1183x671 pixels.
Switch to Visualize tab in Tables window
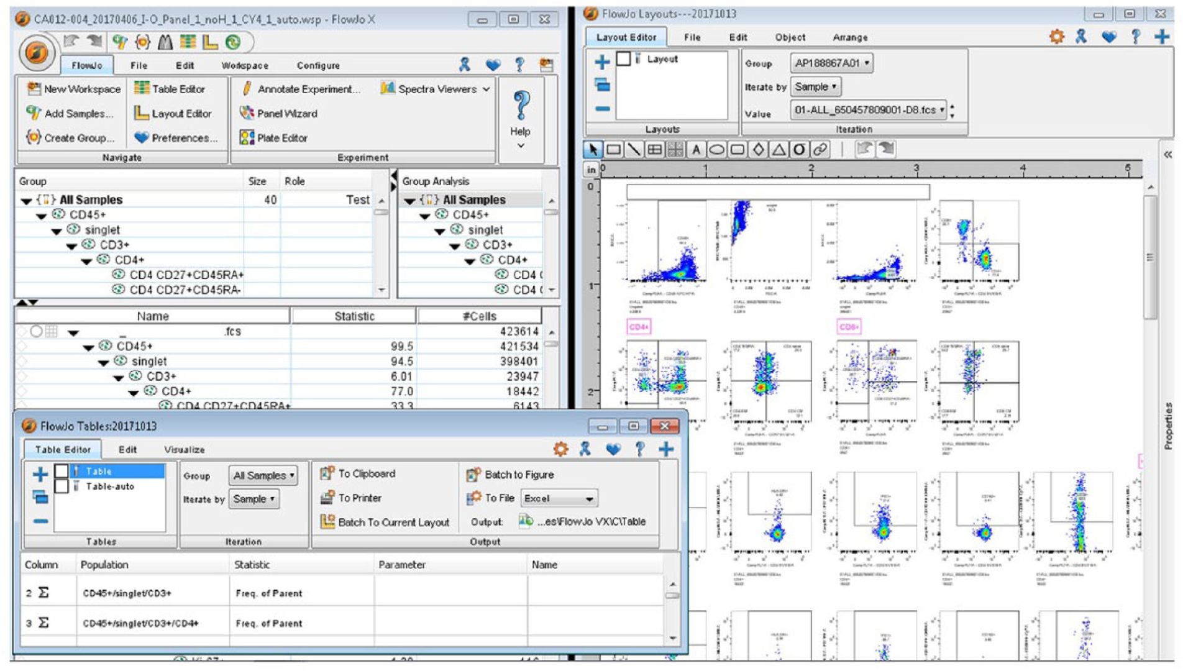184,449
